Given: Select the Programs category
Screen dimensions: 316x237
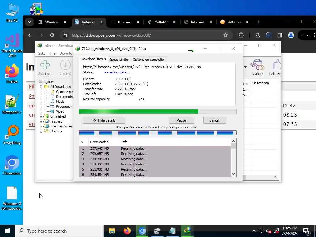Looking at the screenshot, I should pyautogui.click(x=63, y=106).
